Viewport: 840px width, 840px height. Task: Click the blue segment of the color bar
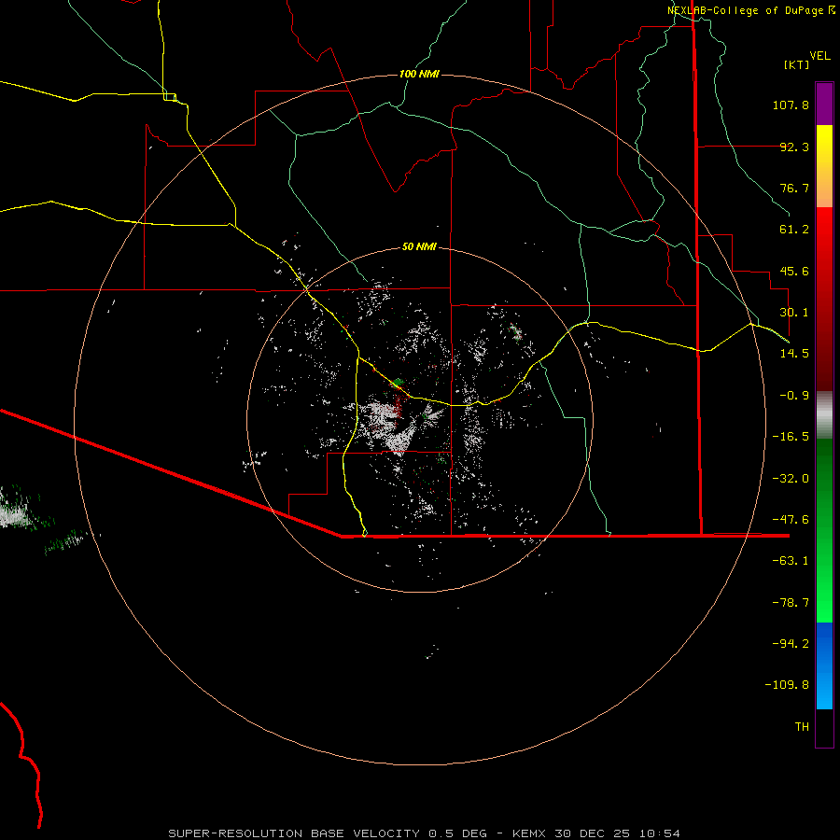(x=824, y=665)
